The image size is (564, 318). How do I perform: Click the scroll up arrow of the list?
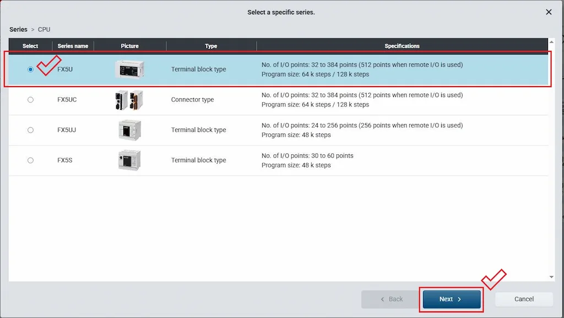[551, 42]
